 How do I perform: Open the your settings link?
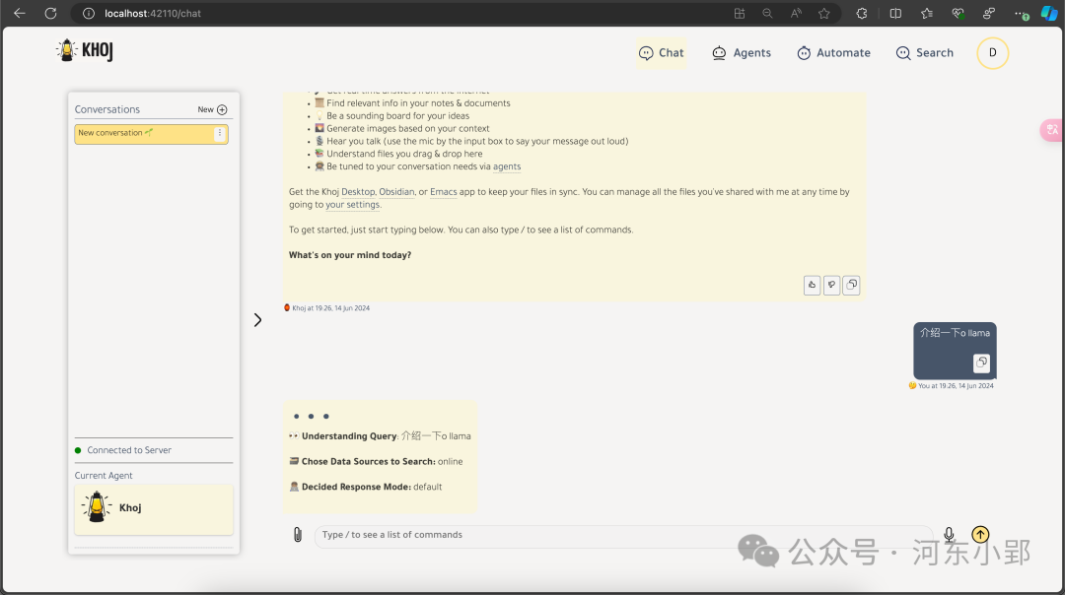pos(352,205)
